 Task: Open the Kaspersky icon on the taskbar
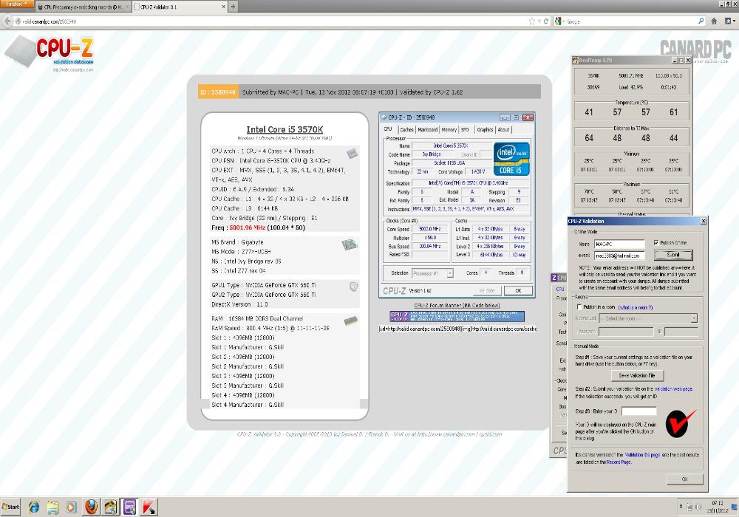click(149, 507)
